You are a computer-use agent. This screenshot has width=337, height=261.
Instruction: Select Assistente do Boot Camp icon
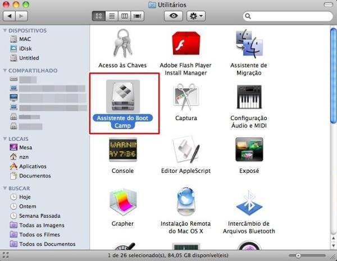[123, 97]
